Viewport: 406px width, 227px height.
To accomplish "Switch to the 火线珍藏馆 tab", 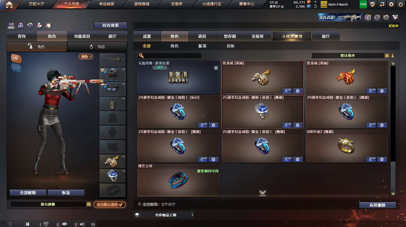I will 292,36.
